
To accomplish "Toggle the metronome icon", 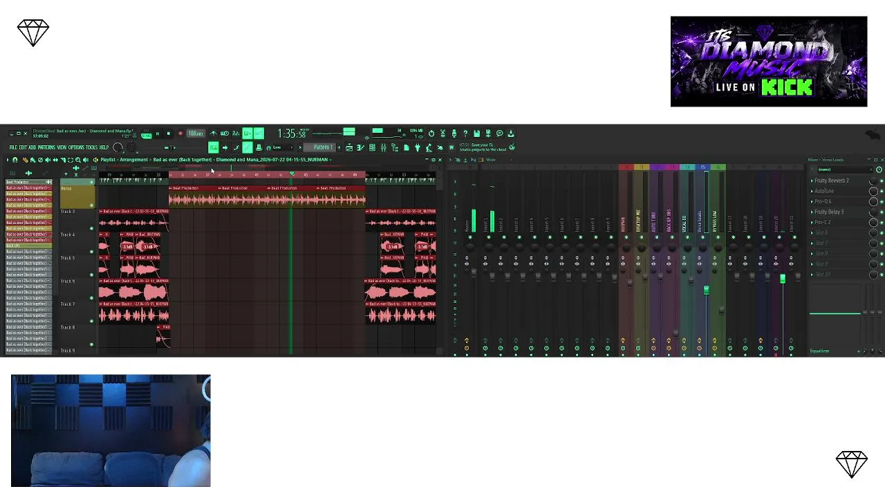I will pyautogui.click(x=213, y=133).
